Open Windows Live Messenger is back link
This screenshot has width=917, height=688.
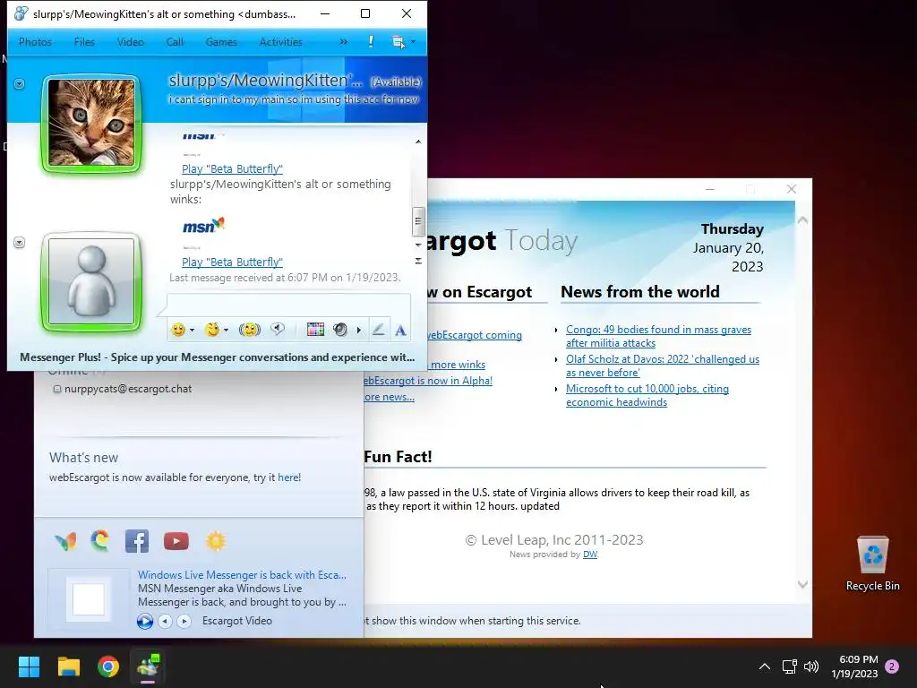(242, 575)
